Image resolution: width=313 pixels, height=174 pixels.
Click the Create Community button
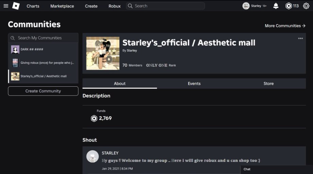(x=43, y=91)
